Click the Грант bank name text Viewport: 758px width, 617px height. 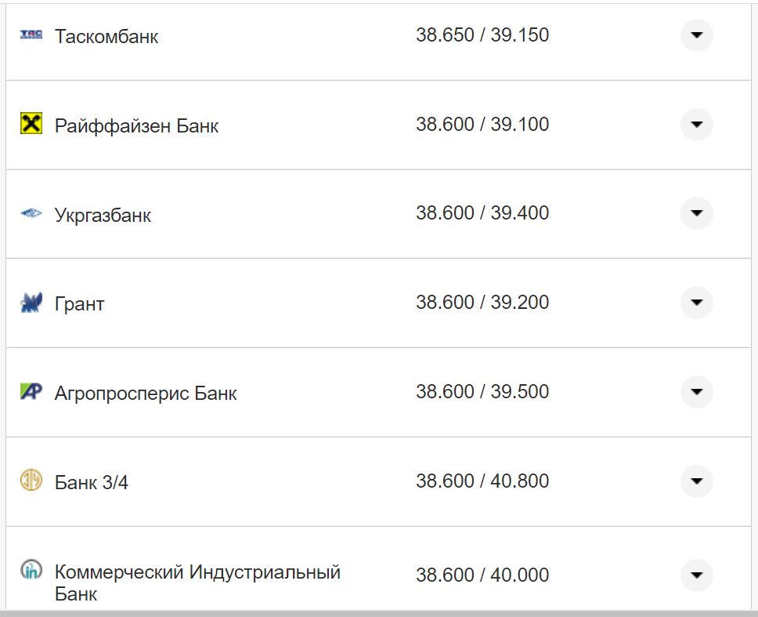point(78,303)
